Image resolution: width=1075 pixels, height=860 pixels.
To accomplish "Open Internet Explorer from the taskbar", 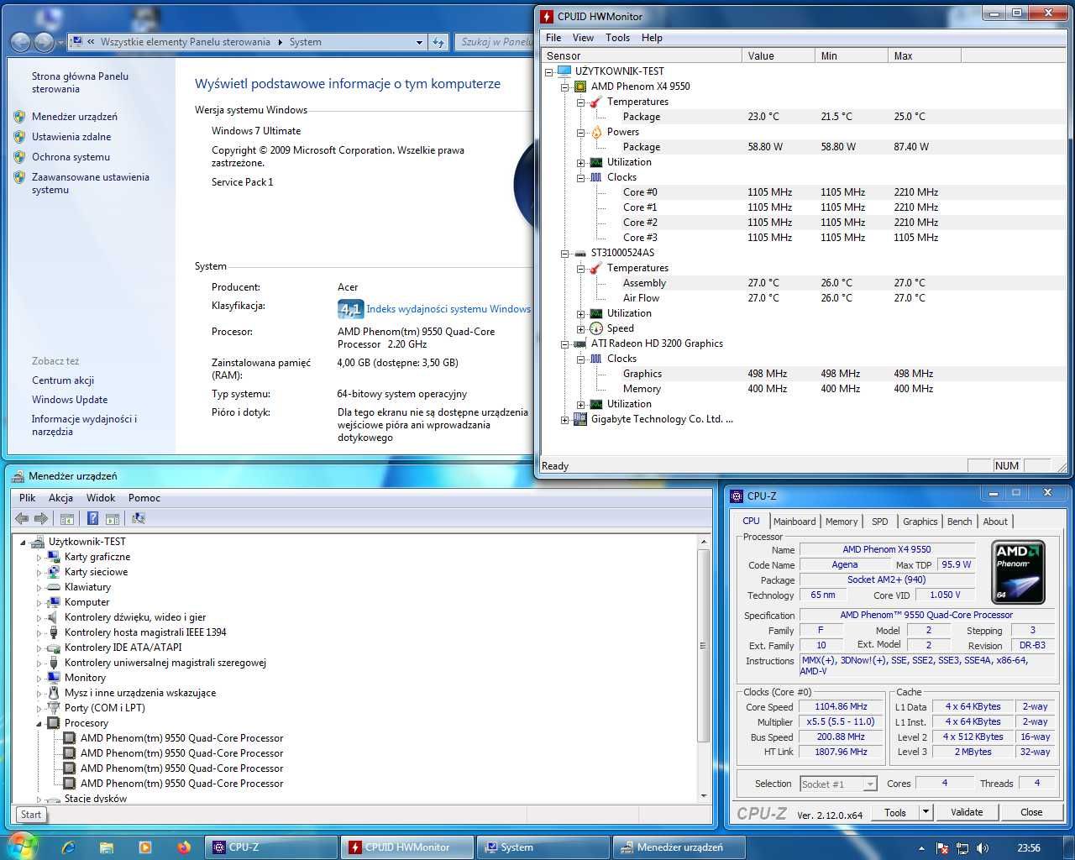I will point(69,847).
